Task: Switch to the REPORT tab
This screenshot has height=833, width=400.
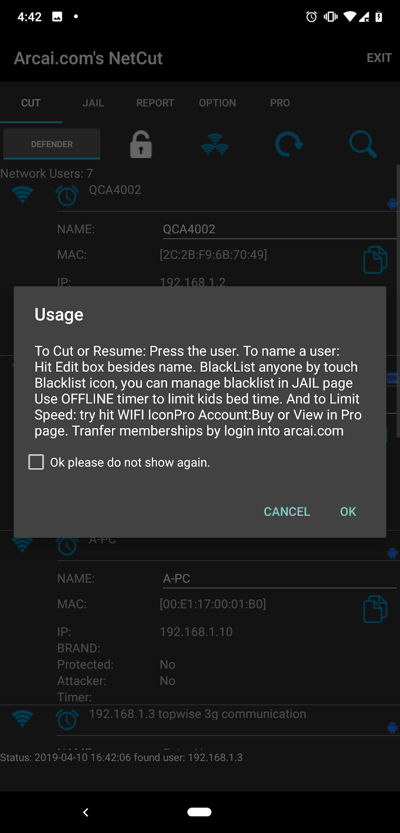Action: [x=155, y=103]
